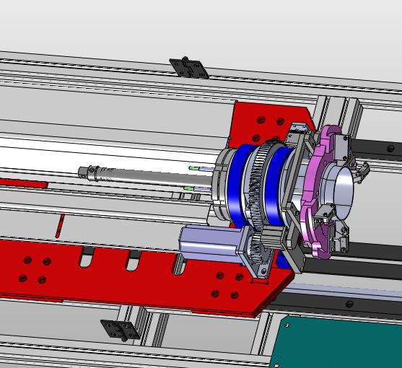
Task: Select the small pinion gear beside the motor
Action: pyautogui.click(x=256, y=250)
